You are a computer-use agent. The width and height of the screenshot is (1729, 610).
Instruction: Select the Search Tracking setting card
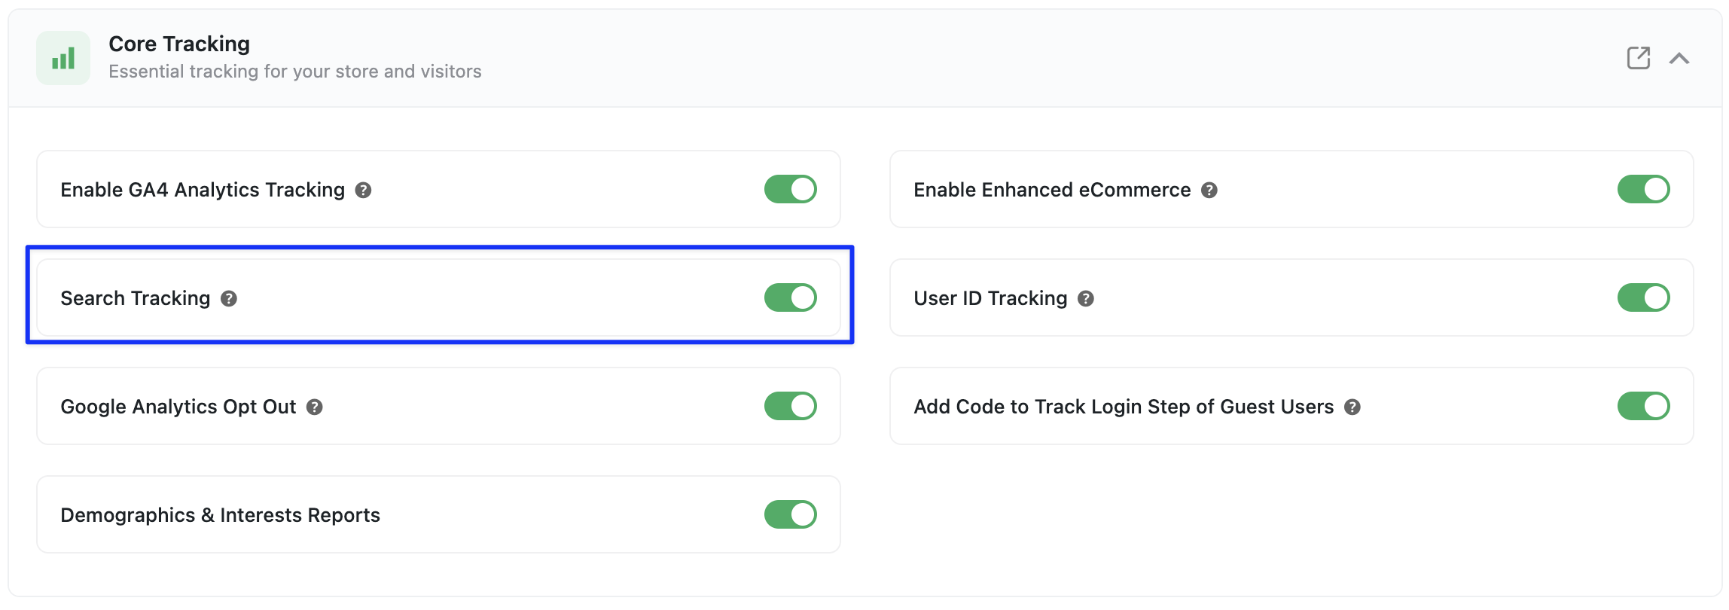438,297
